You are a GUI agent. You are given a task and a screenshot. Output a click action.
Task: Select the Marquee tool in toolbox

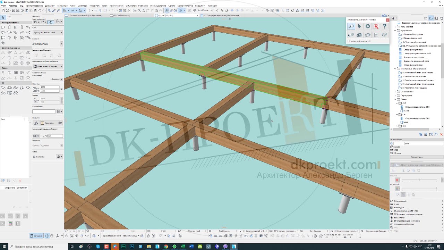9,17
